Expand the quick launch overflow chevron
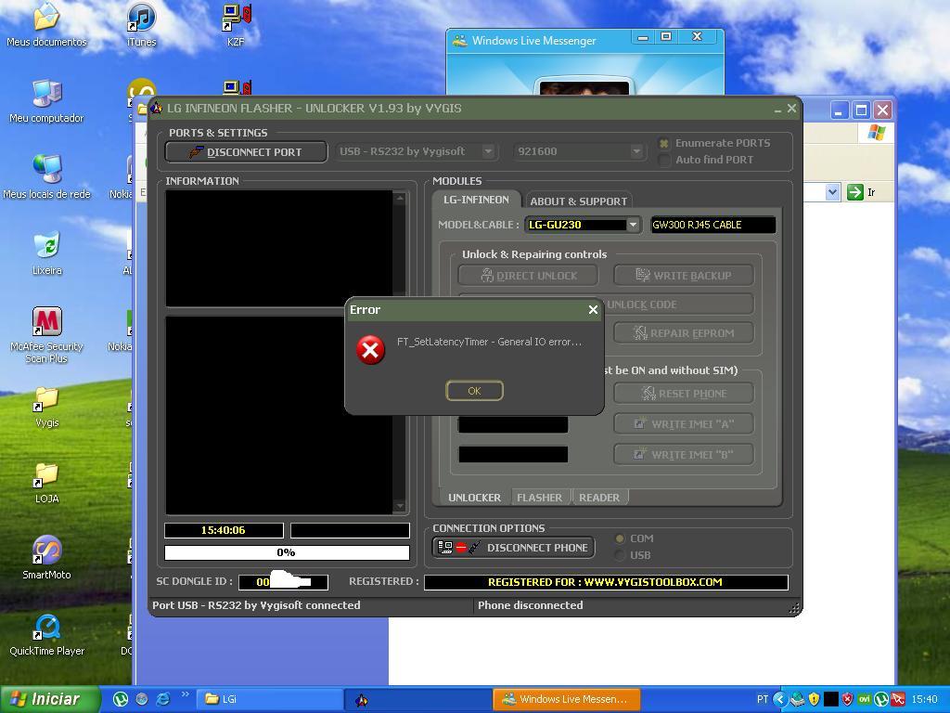 (186, 694)
